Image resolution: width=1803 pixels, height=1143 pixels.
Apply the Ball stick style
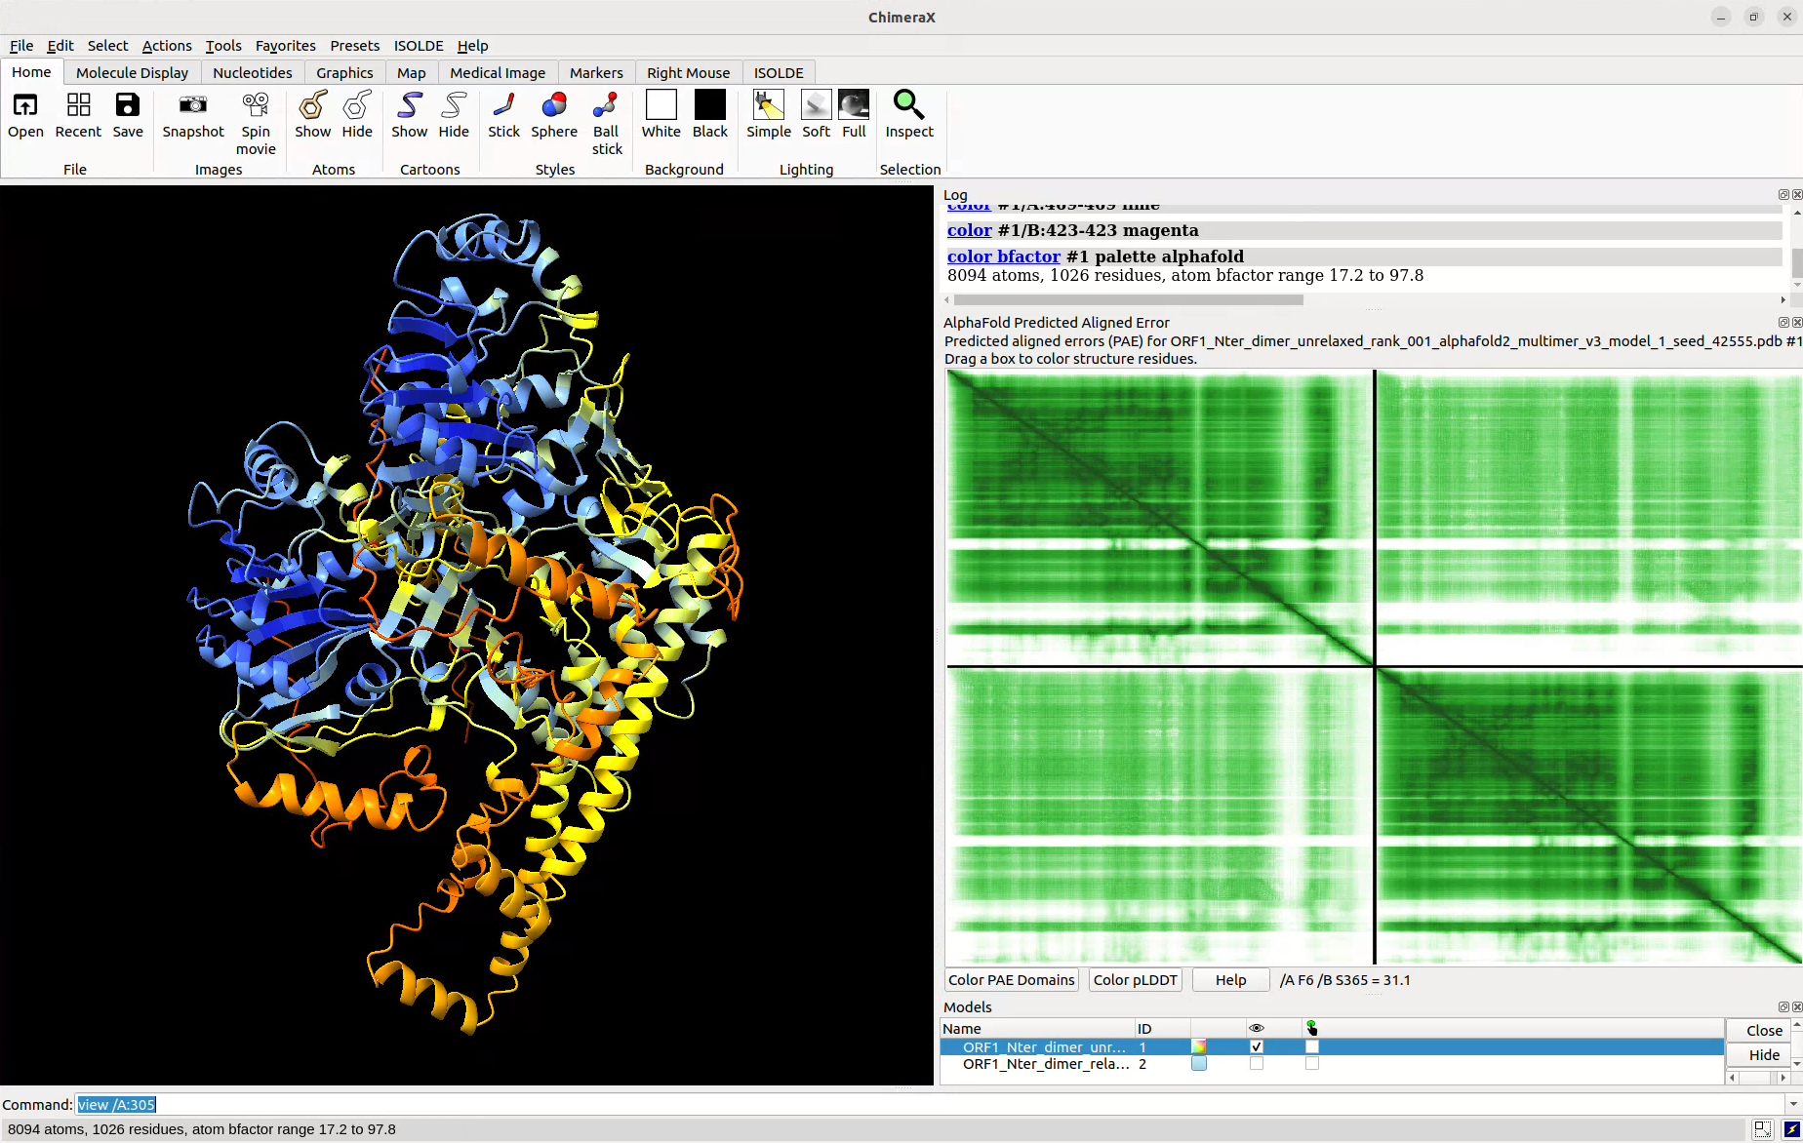(x=606, y=105)
